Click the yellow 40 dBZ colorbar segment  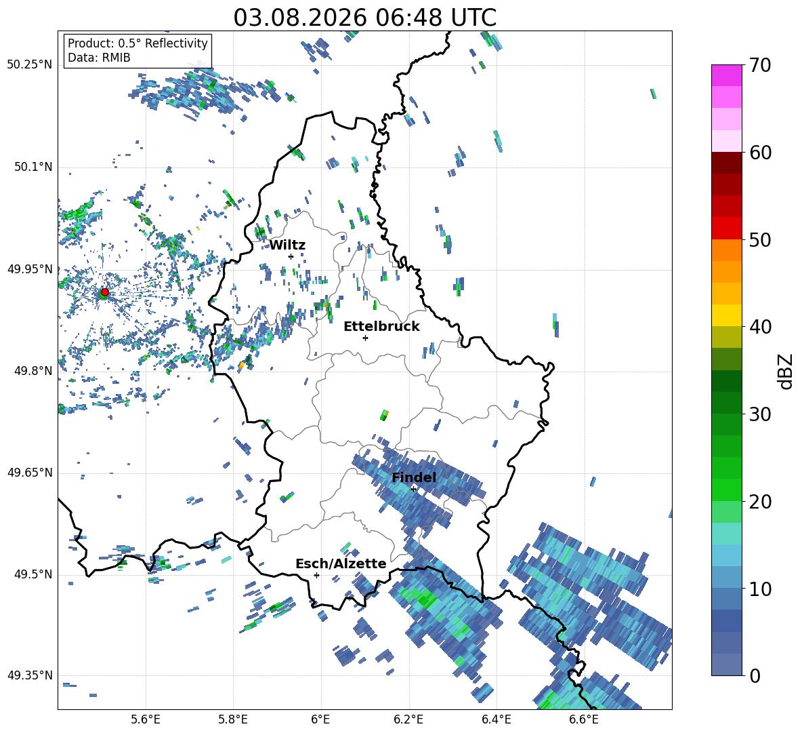coord(726,315)
